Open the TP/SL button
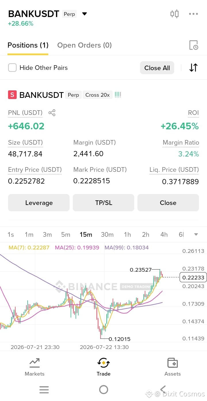207x401 pixels. [x=103, y=203]
